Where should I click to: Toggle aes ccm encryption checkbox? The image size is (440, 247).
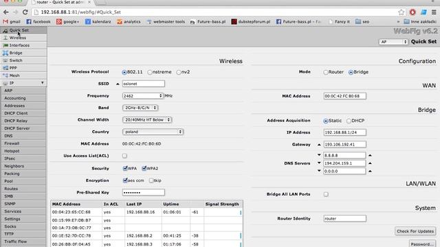pyautogui.click(x=125, y=180)
